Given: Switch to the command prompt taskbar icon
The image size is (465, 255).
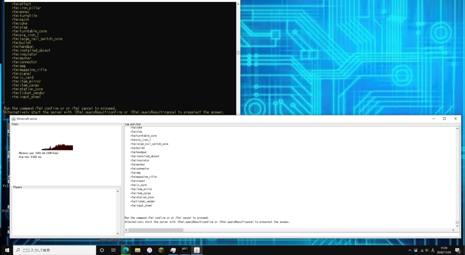Looking at the screenshot, I should point(185,250).
